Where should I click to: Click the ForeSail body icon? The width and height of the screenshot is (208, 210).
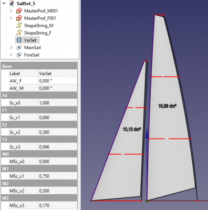[19, 55]
